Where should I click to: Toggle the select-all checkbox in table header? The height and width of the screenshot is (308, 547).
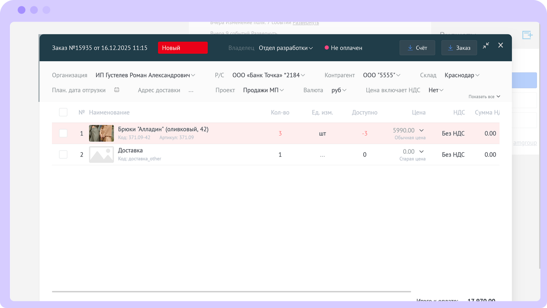point(63,112)
